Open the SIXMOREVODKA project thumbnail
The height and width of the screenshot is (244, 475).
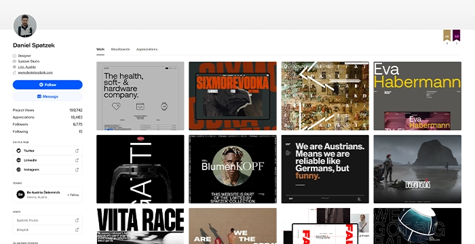(233, 96)
